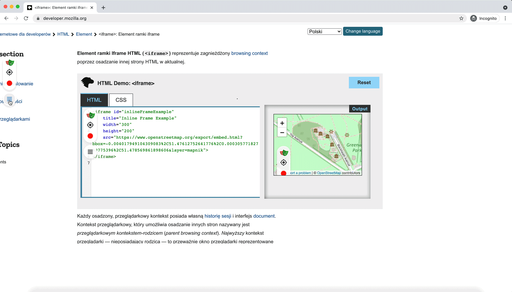Screen dimensions: 512x292
Task: Click the red record dot in the code editor
Action: pos(90,136)
